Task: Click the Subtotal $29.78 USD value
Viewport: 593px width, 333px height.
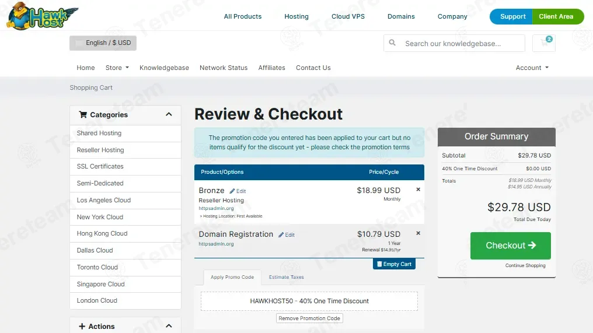Action: point(535,155)
